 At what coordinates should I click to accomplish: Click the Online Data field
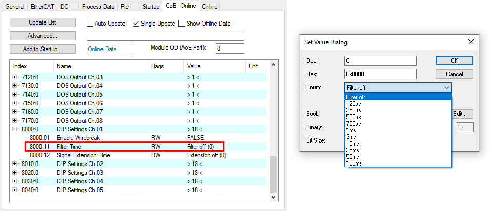[109, 49]
